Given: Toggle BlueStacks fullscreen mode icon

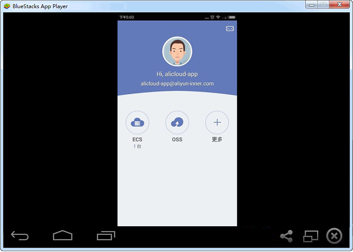Looking at the screenshot, I should pos(311,236).
